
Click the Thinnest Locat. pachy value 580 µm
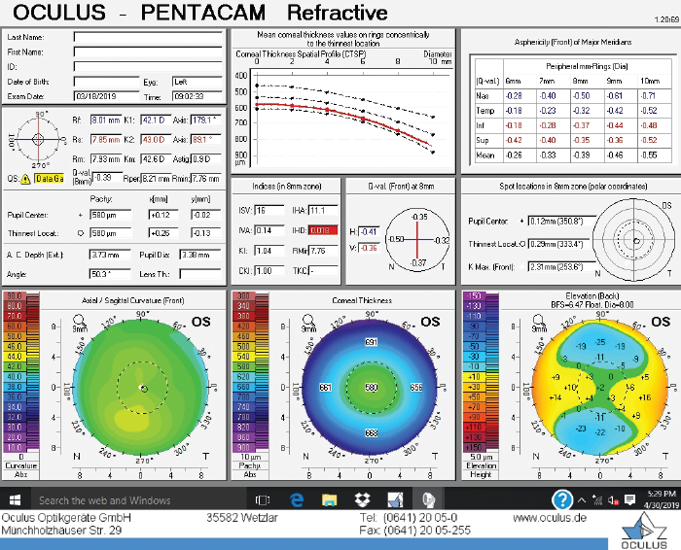tap(110, 233)
